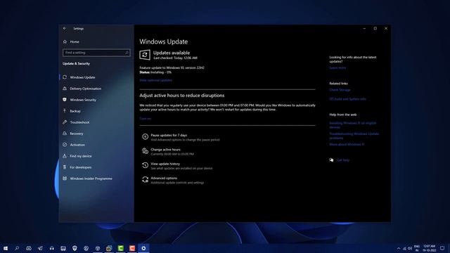The height and width of the screenshot is (253, 450).
Task: Open the network tray icon
Action: tap(404, 248)
